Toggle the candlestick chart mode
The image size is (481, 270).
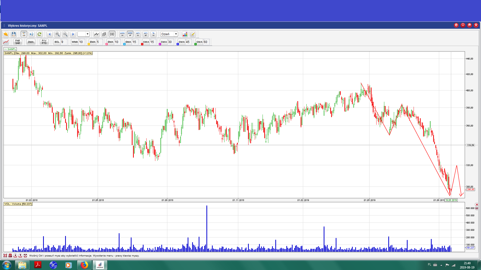pyautogui.click(x=112, y=34)
